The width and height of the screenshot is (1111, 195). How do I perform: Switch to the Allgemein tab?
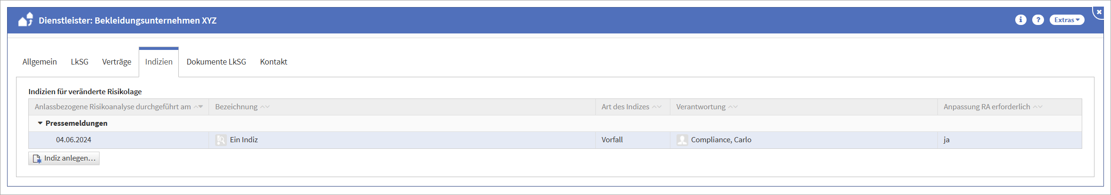pos(40,62)
